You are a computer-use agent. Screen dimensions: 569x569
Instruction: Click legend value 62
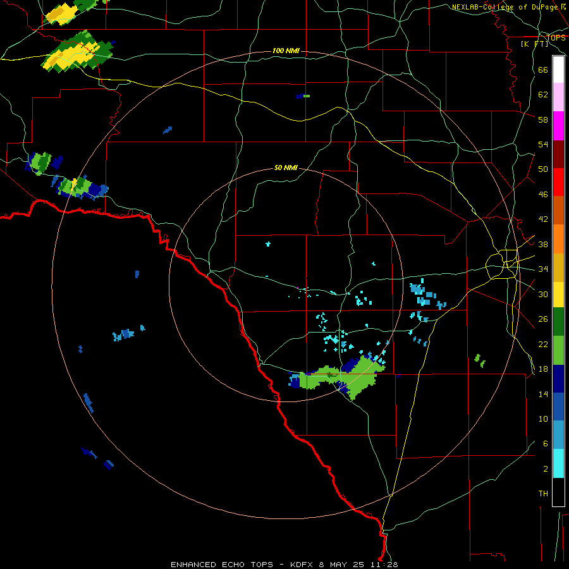coord(543,95)
